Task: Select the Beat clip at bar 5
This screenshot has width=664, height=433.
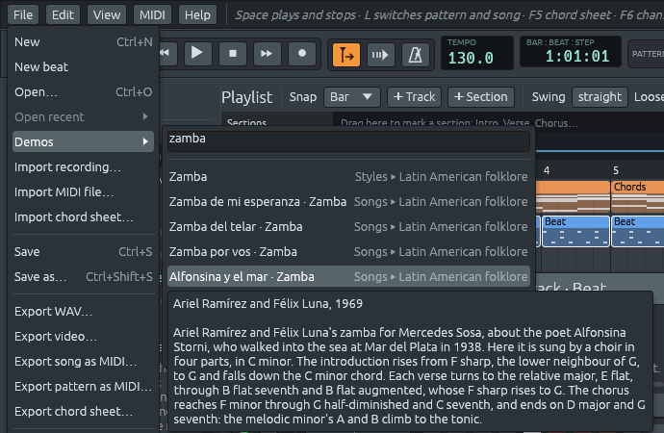Action: coord(638,231)
